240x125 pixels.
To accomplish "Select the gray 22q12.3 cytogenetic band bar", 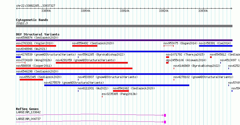I will (x=124, y=26).
